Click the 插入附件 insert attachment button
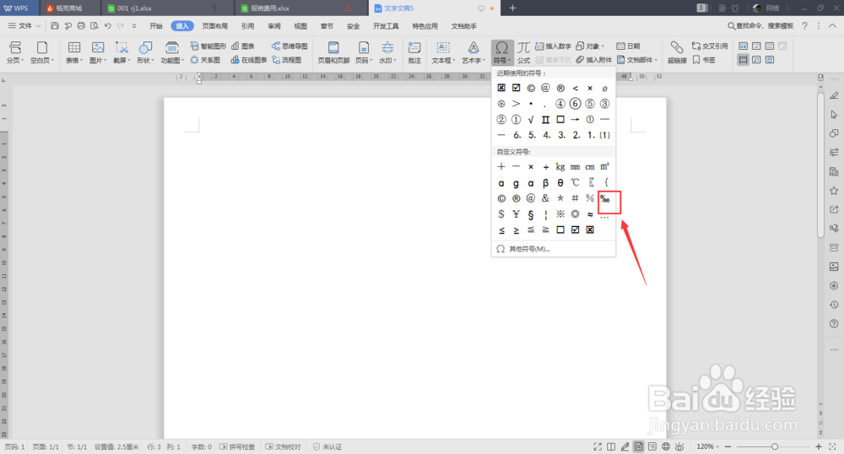 tap(593, 60)
